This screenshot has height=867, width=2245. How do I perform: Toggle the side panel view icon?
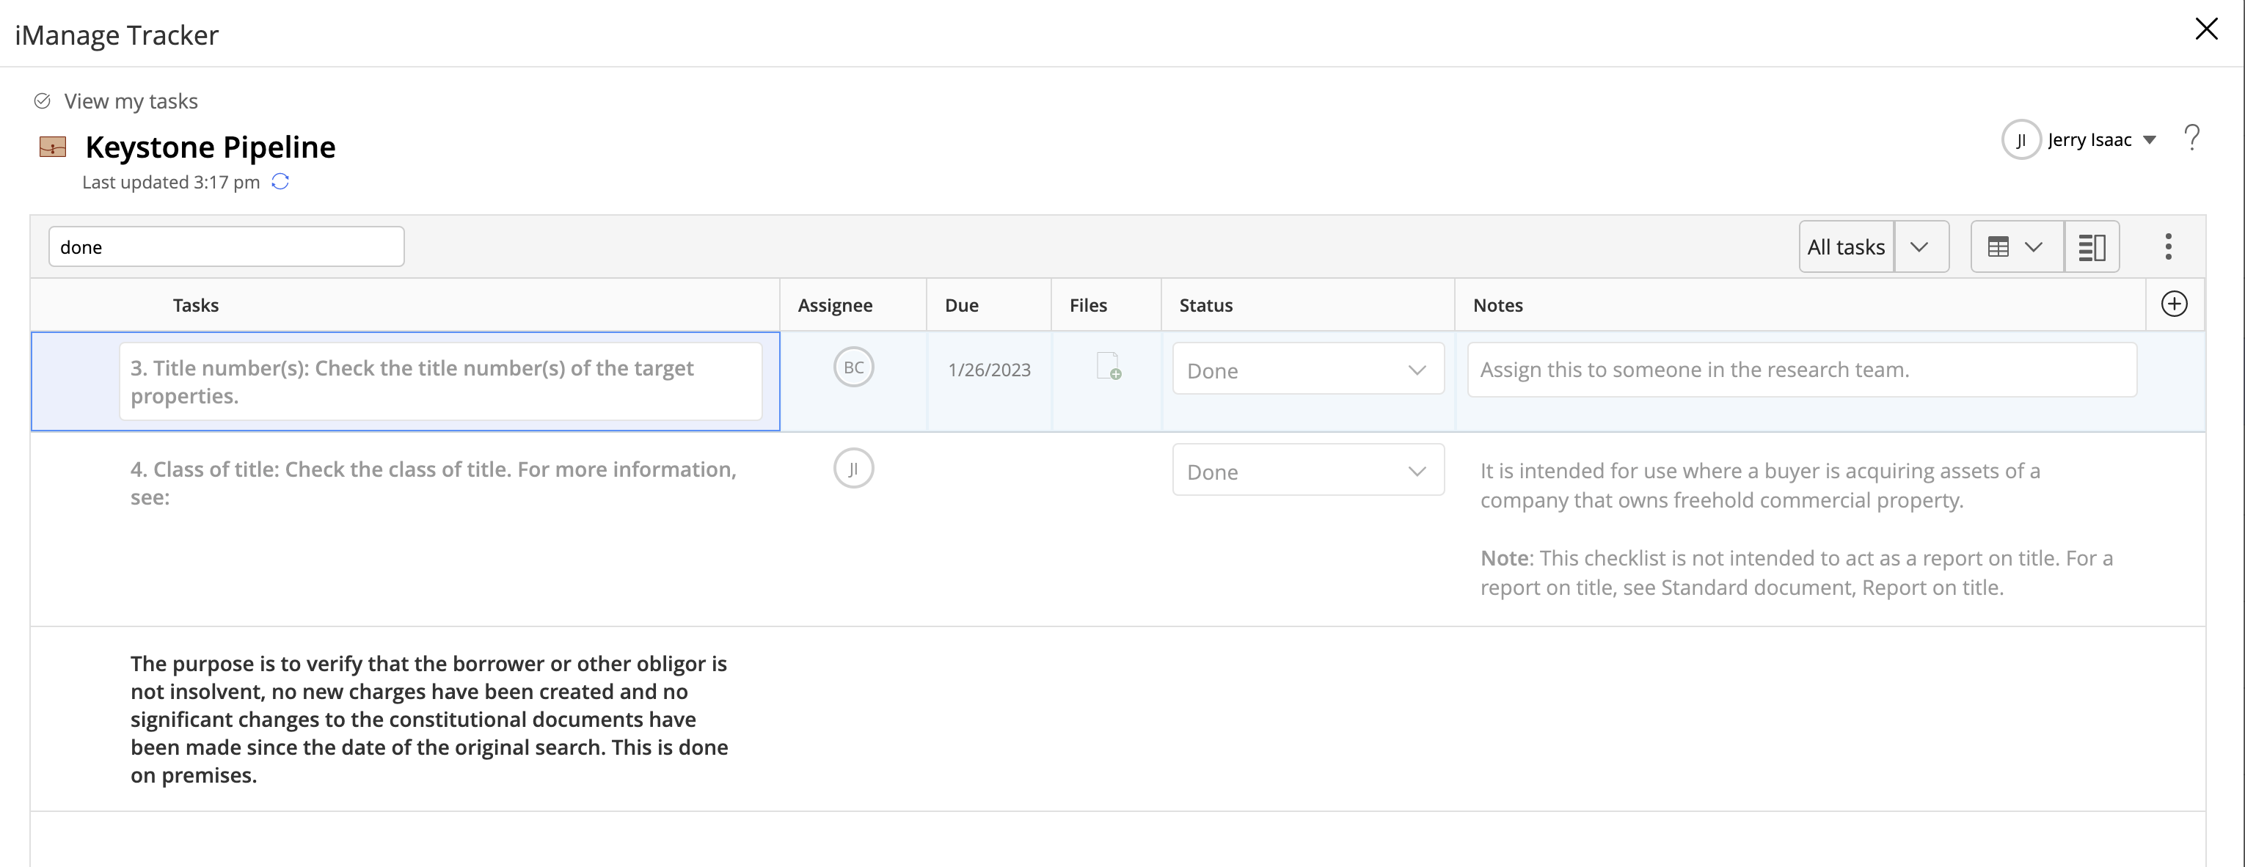(x=2092, y=247)
